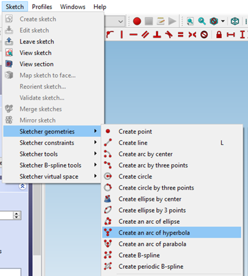248x276 pixels.
Task: Open the Profiles menu
Action: point(42,7)
